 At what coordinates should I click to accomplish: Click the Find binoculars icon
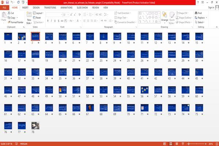point(196,13)
